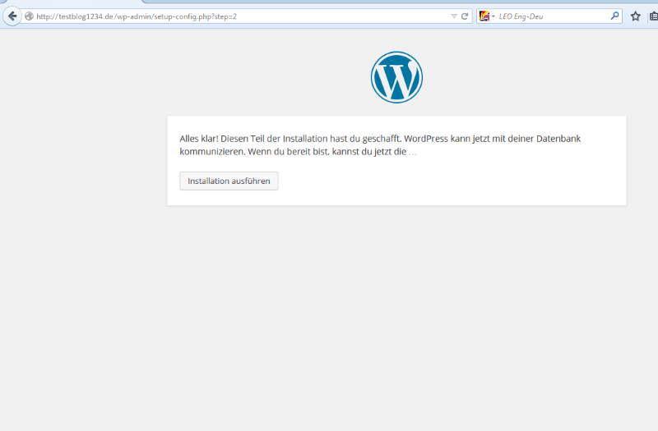Screen dimensions: 658x431
Task: Click the ellipsis after 'jetzt die'
Action: [x=413, y=153]
